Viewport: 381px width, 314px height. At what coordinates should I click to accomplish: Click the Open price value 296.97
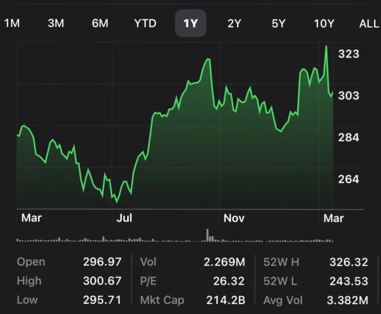coord(102,262)
